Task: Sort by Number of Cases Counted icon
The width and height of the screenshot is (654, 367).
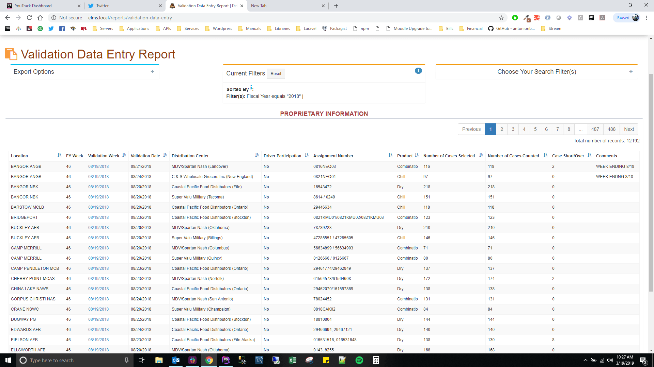Action: [x=546, y=156]
